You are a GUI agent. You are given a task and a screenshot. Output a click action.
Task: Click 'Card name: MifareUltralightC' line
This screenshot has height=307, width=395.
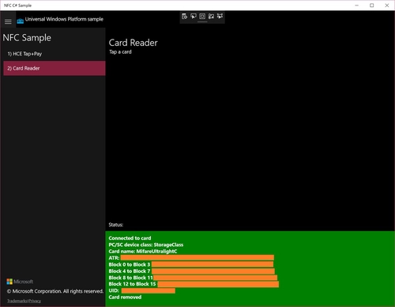[x=143, y=252]
